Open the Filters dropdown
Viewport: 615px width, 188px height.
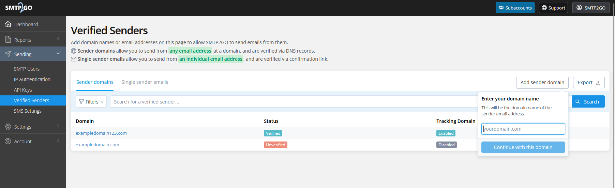[91, 101]
